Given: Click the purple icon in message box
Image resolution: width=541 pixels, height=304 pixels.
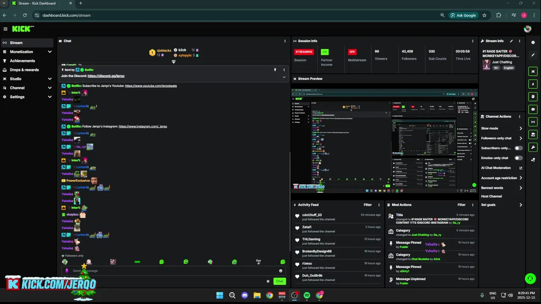Looking at the screenshot, I should click(x=67, y=271).
